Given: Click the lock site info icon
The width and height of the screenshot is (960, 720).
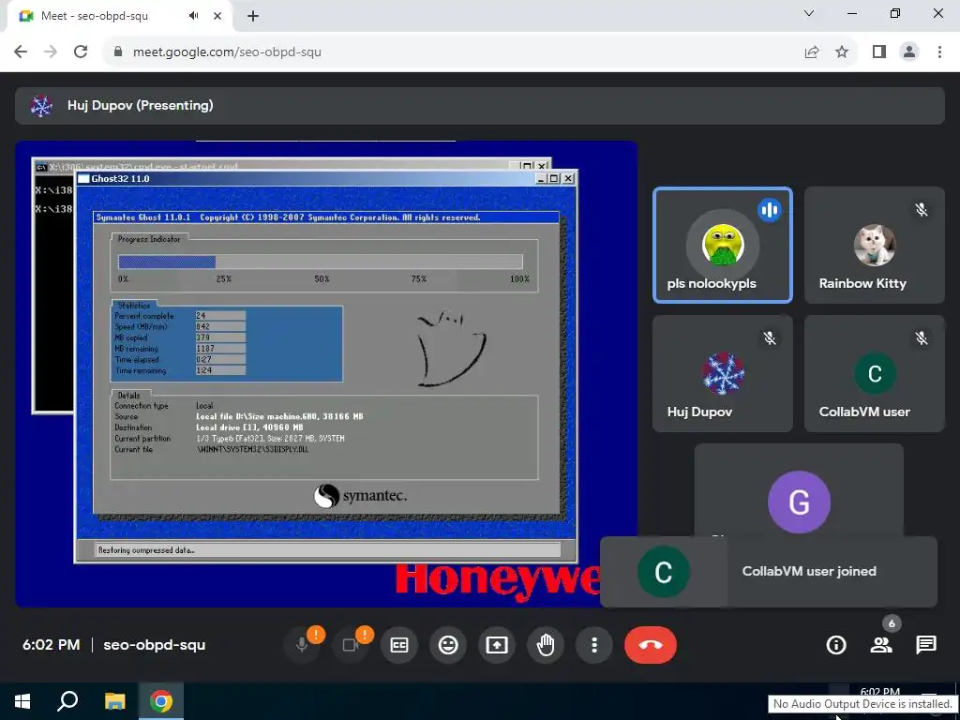Looking at the screenshot, I should 118,52.
